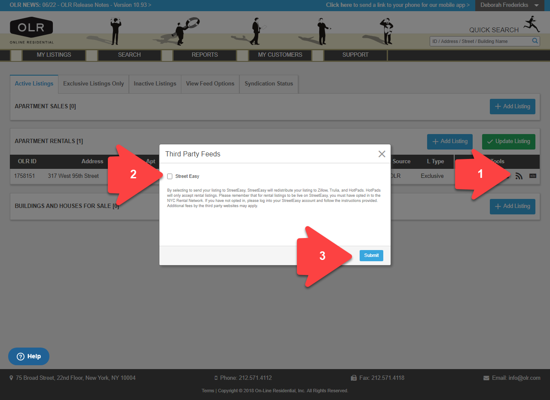Click the OLR Online Residential logo
This screenshot has width=550, height=400.
tap(31, 30)
